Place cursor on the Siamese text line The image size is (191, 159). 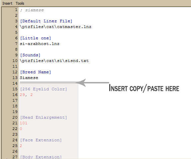click(29, 78)
